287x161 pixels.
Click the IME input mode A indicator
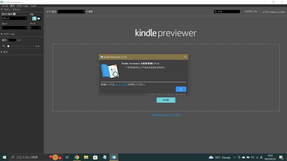(x=261, y=157)
